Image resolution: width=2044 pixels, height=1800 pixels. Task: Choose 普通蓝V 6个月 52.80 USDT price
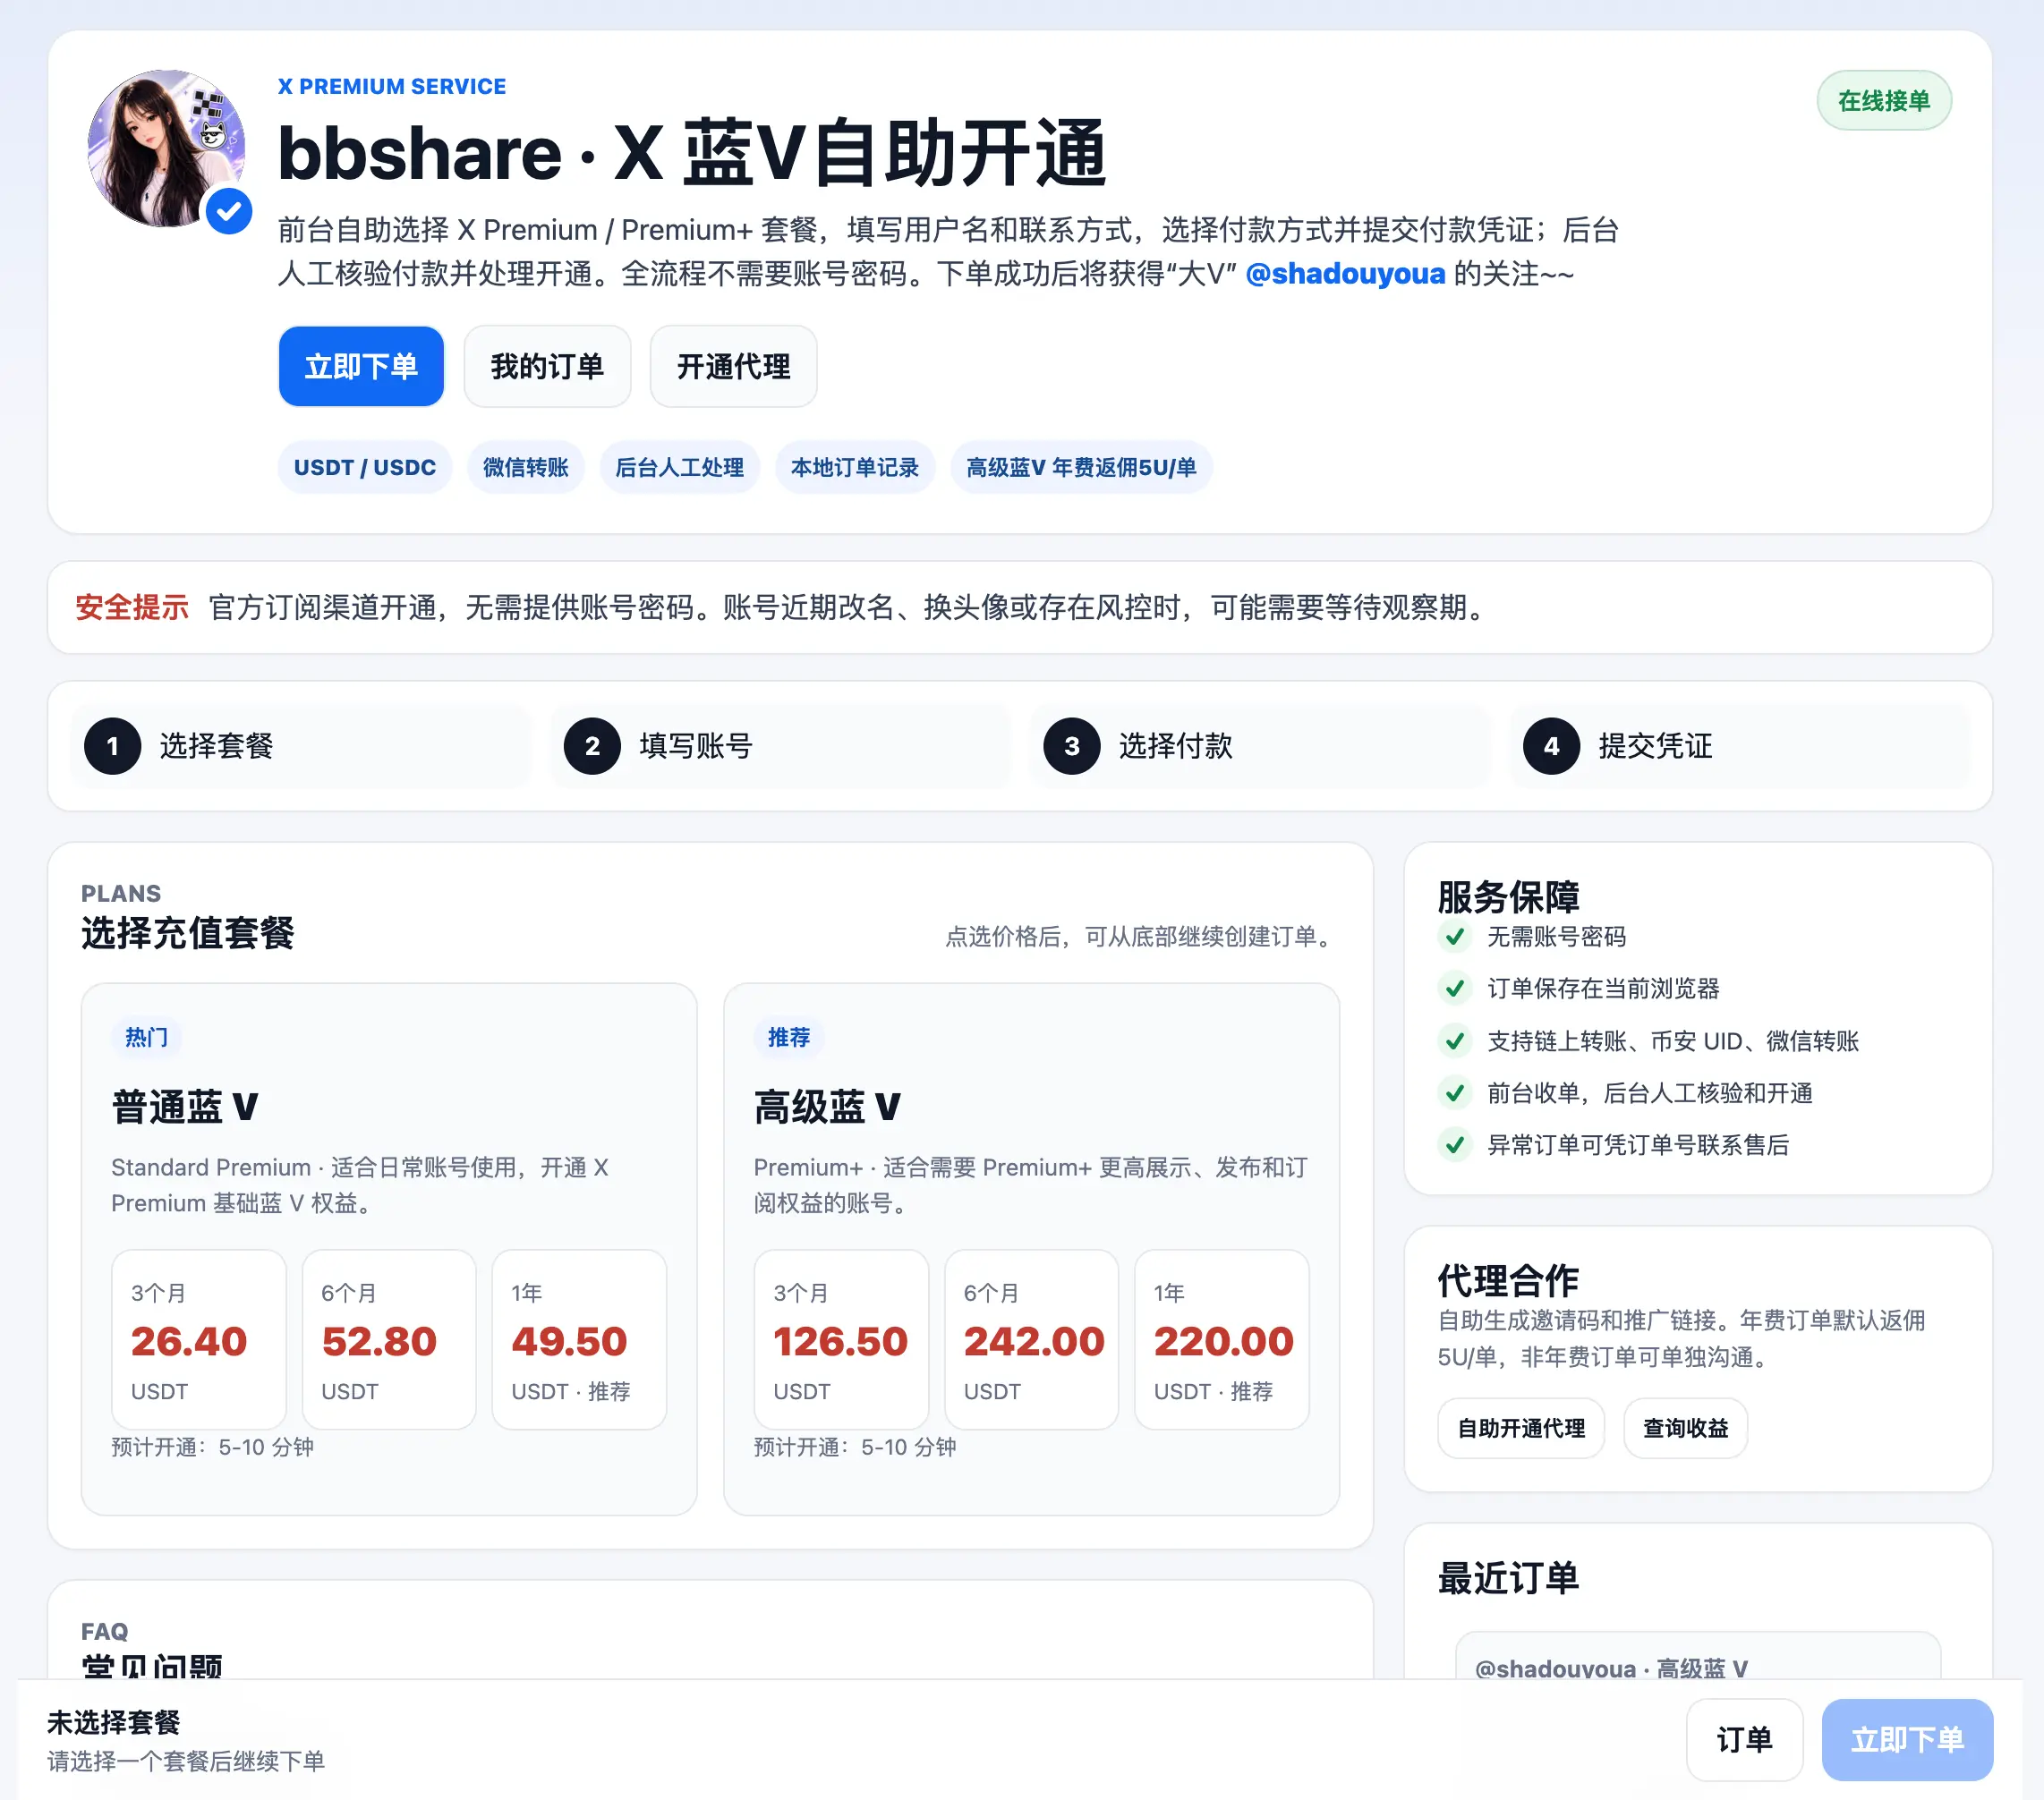pyautogui.click(x=389, y=1339)
